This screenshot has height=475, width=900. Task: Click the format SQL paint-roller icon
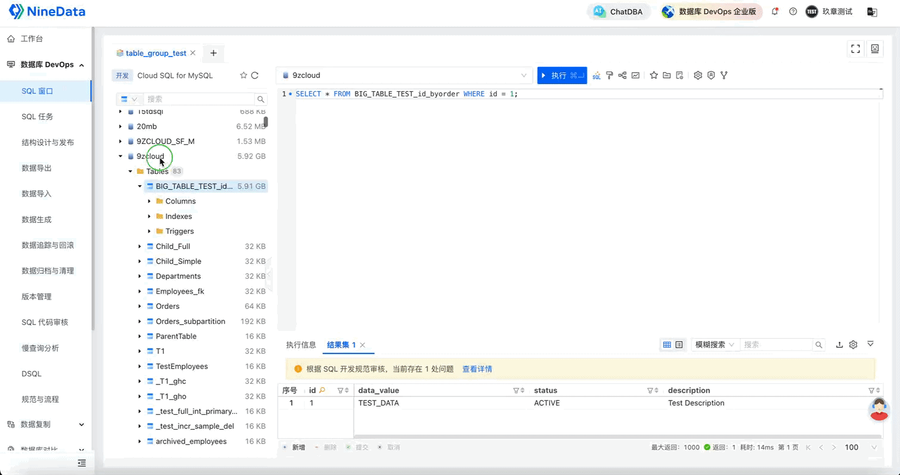[609, 76]
